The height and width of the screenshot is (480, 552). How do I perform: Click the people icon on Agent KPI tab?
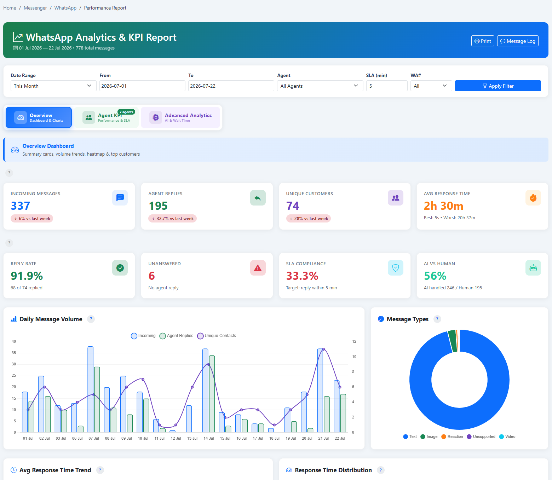pyautogui.click(x=89, y=117)
